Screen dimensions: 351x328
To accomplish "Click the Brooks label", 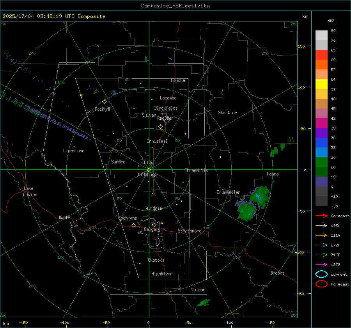I will point(277,273).
